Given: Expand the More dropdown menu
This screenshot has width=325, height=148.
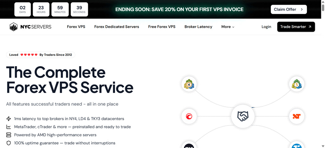Looking at the screenshot, I should coord(228,27).
